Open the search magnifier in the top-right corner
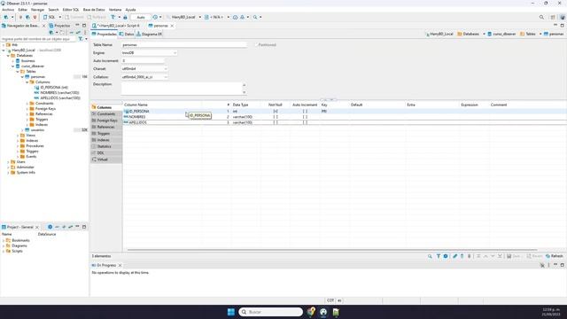567x319 pixels. (541, 17)
